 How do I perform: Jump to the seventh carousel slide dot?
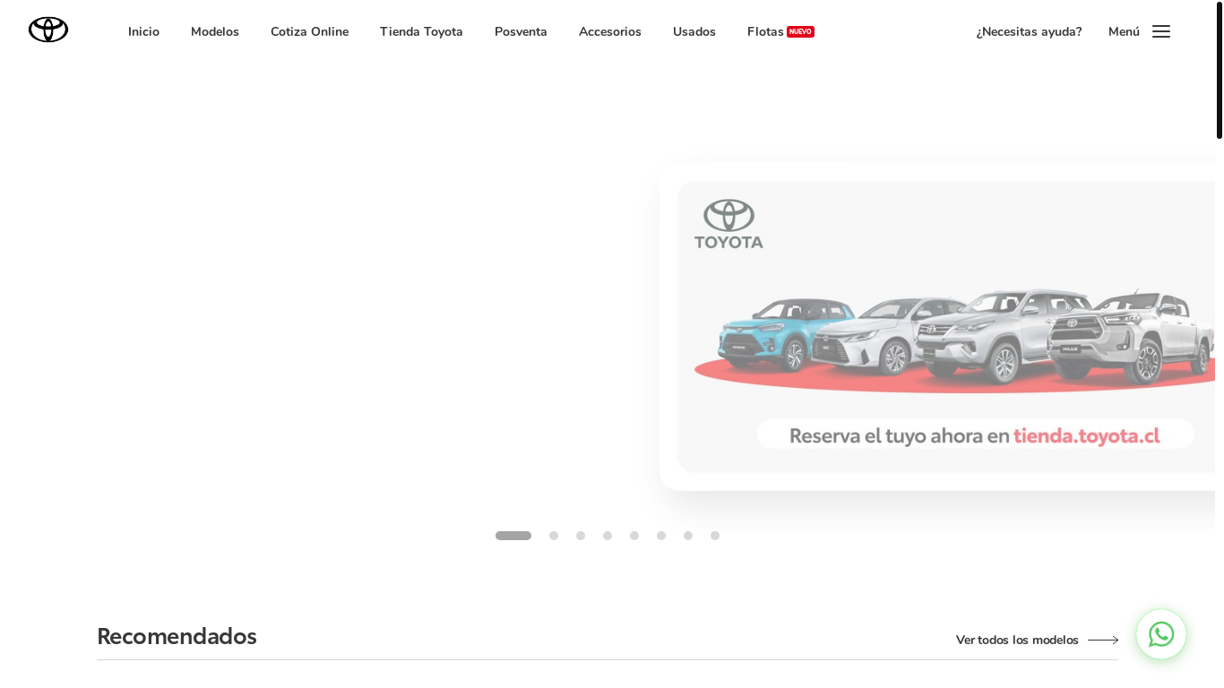pos(688,536)
